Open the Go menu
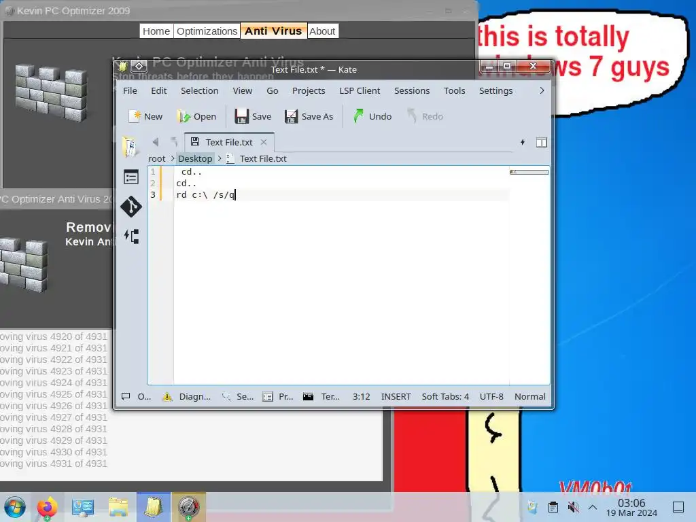This screenshot has width=696, height=522. click(272, 90)
